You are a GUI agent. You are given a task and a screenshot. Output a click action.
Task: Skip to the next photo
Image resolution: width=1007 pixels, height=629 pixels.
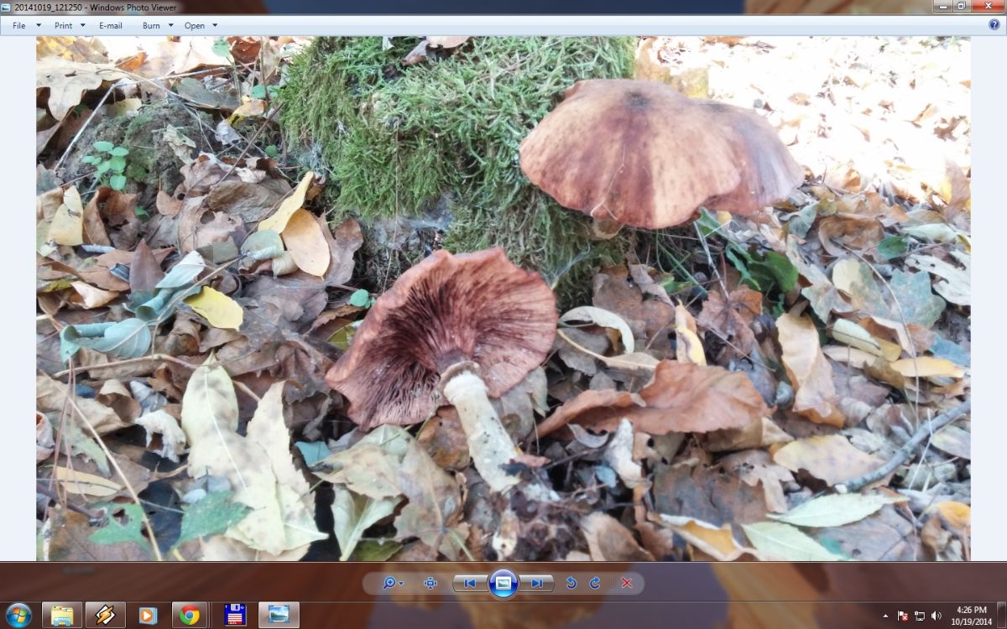pos(536,583)
